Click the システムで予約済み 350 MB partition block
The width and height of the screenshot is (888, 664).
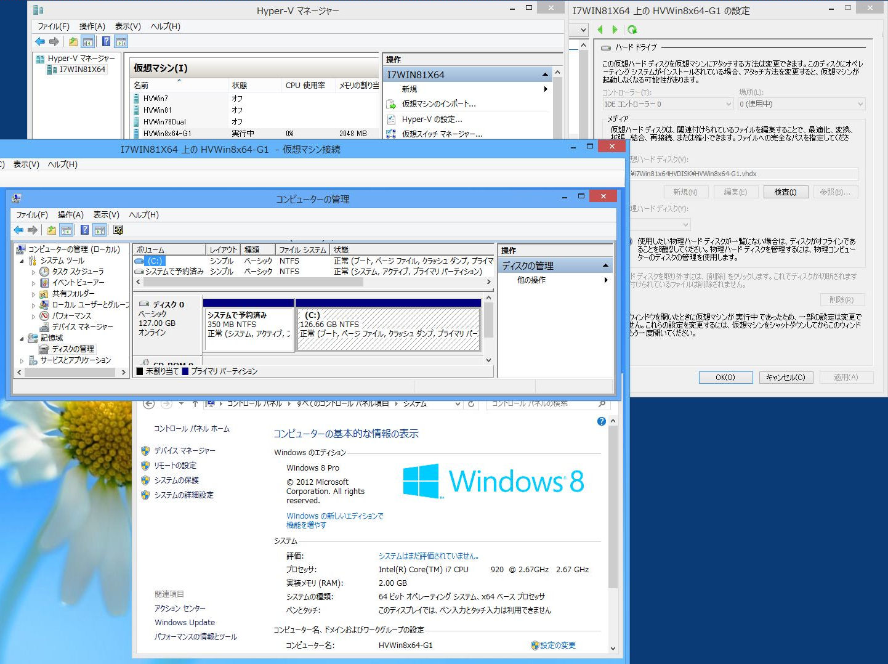click(249, 330)
